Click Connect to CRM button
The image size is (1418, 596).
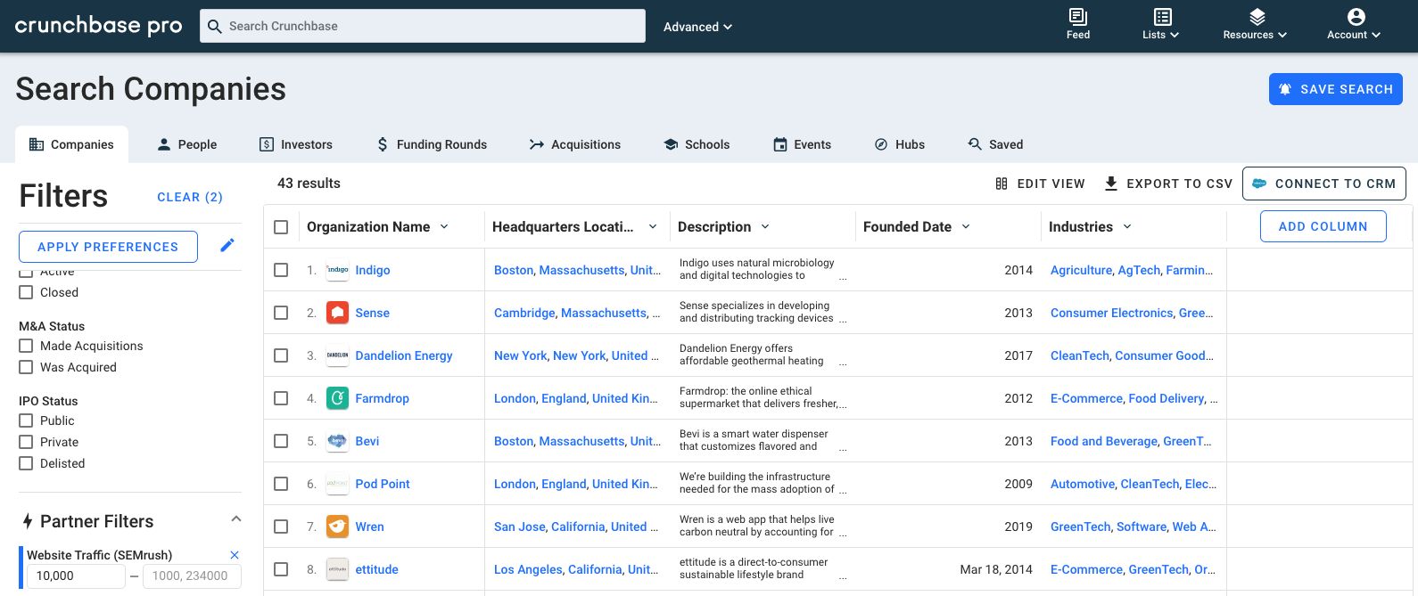(1324, 184)
